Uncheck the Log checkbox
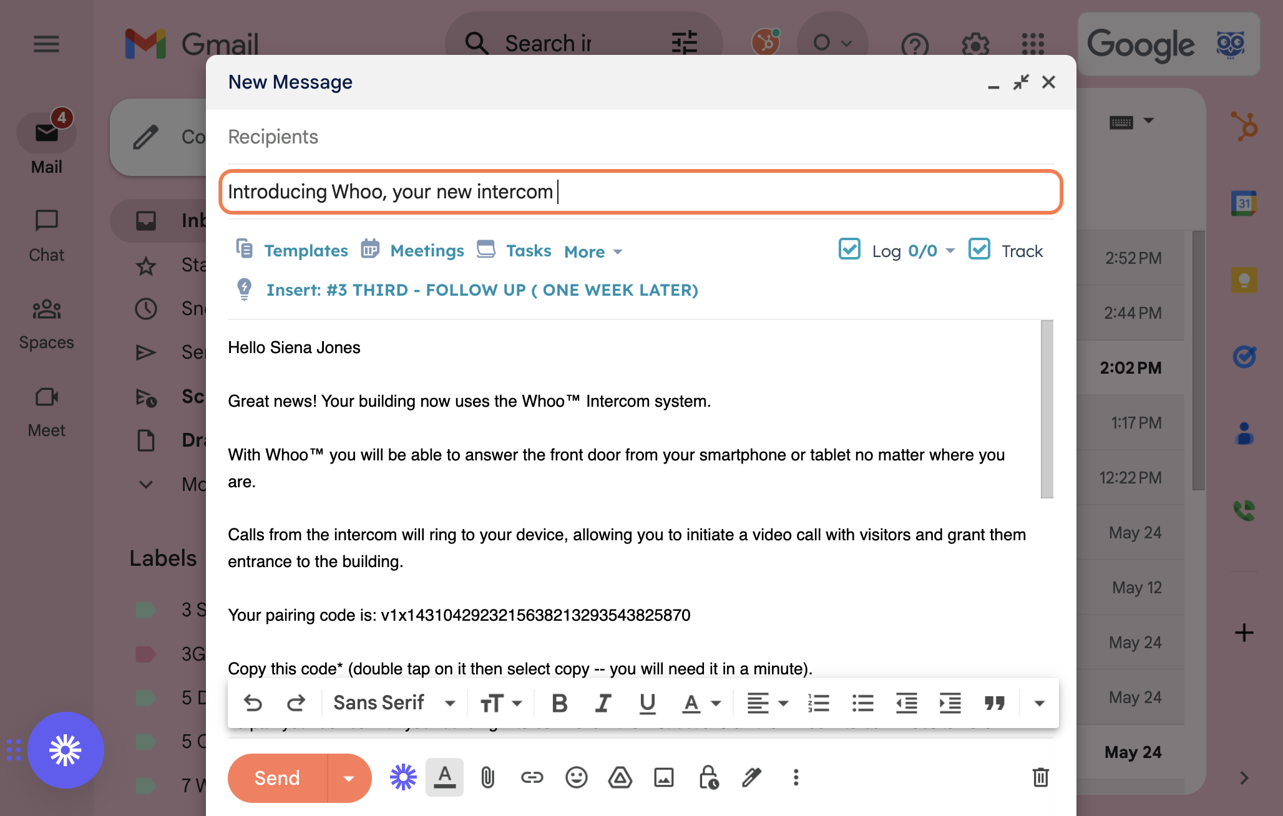 [x=850, y=249]
